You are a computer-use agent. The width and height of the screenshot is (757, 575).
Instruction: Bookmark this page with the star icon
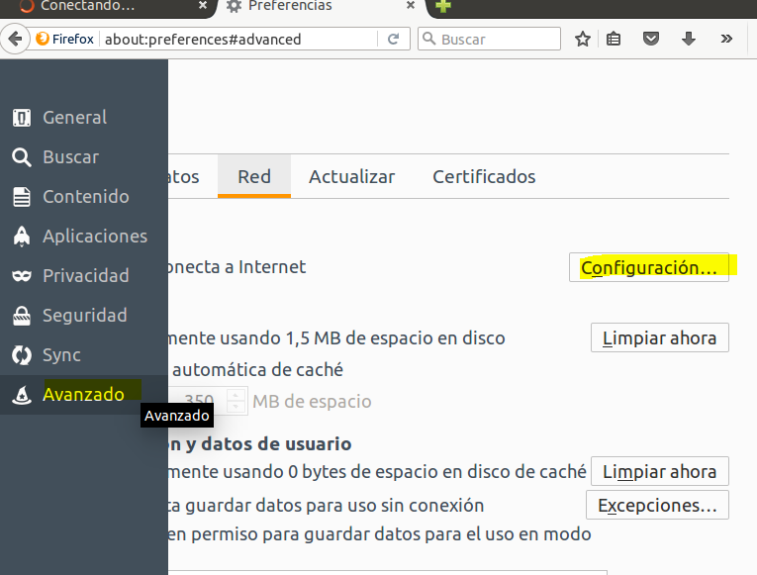tap(583, 39)
